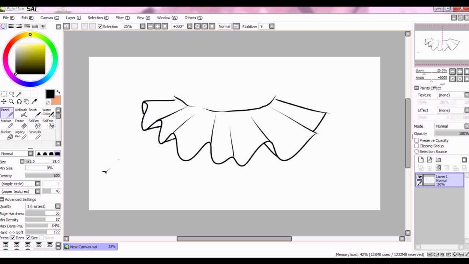Click the foreground black color swatch
The height and width of the screenshot is (264, 469).
point(50,95)
